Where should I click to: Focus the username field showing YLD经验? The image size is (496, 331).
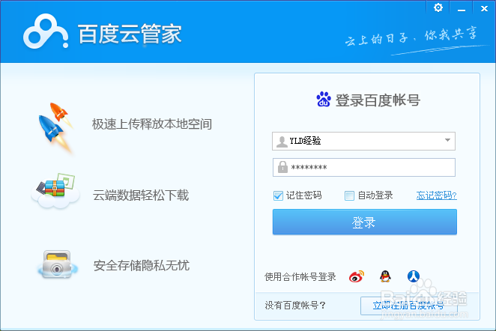point(363,141)
